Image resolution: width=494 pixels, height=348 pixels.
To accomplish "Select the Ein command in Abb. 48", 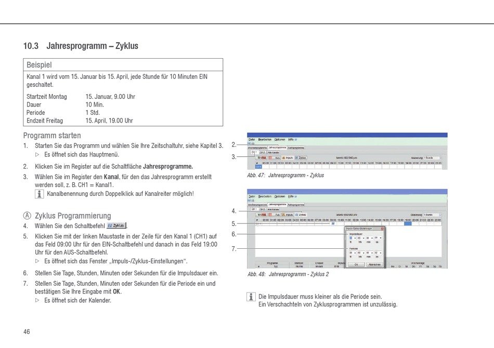I will pyautogui.click(x=262, y=215).
